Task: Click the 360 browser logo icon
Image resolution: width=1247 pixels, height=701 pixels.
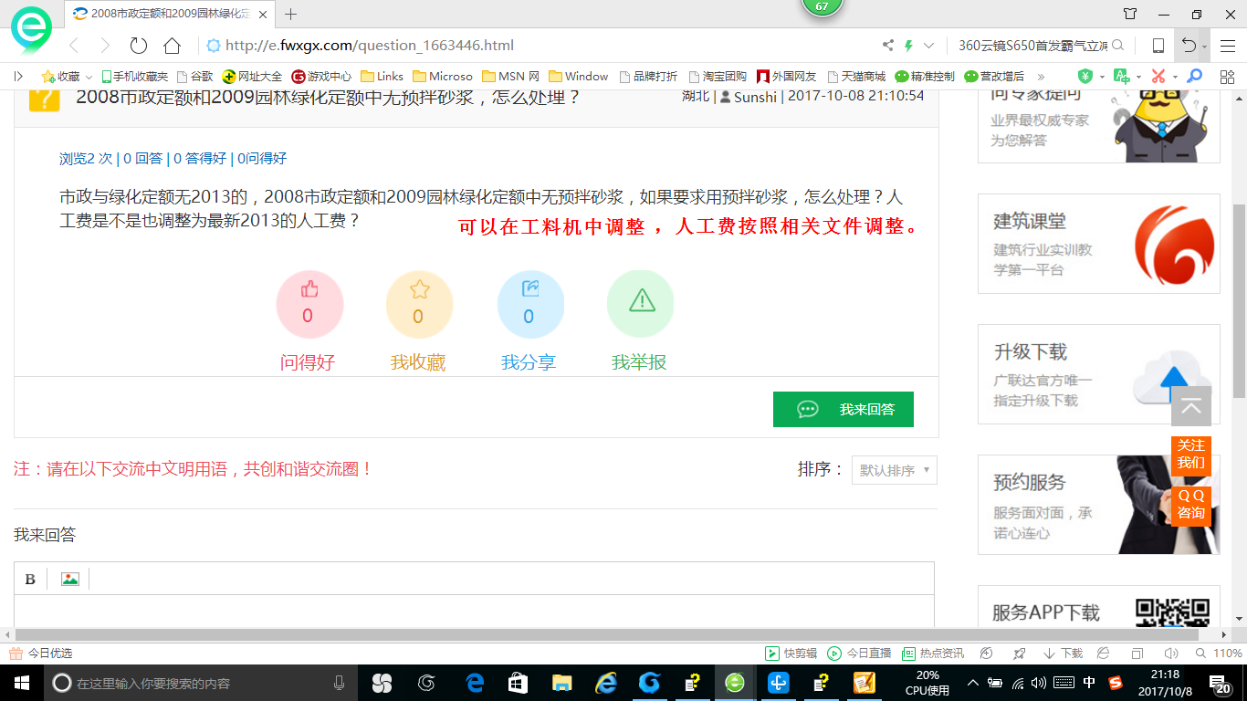Action: [x=31, y=30]
